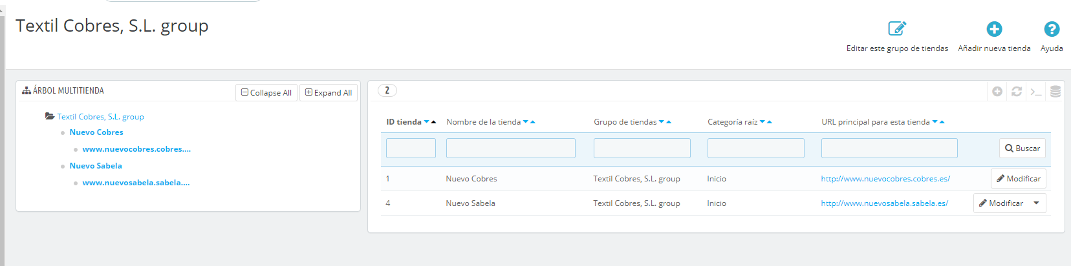Viewport: 1071px width, 266px height.
Task: Click Modificar for the Nuevo Cobres row
Action: click(x=1019, y=179)
